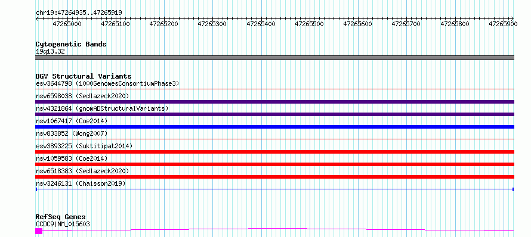
Task: Click the right arrowhead of the ruler
Action: (513, 18)
